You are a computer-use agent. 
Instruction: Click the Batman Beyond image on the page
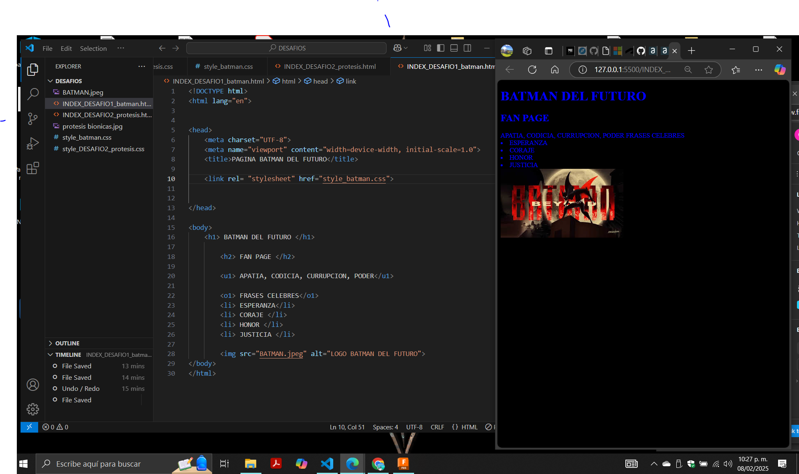pyautogui.click(x=561, y=203)
